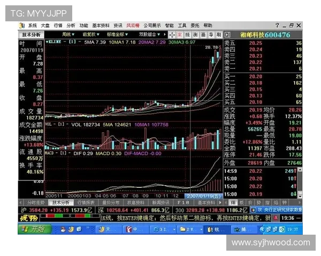Open the 系统 menu
Screen dimensions: 321x256
pyautogui.click(x=33, y=25)
